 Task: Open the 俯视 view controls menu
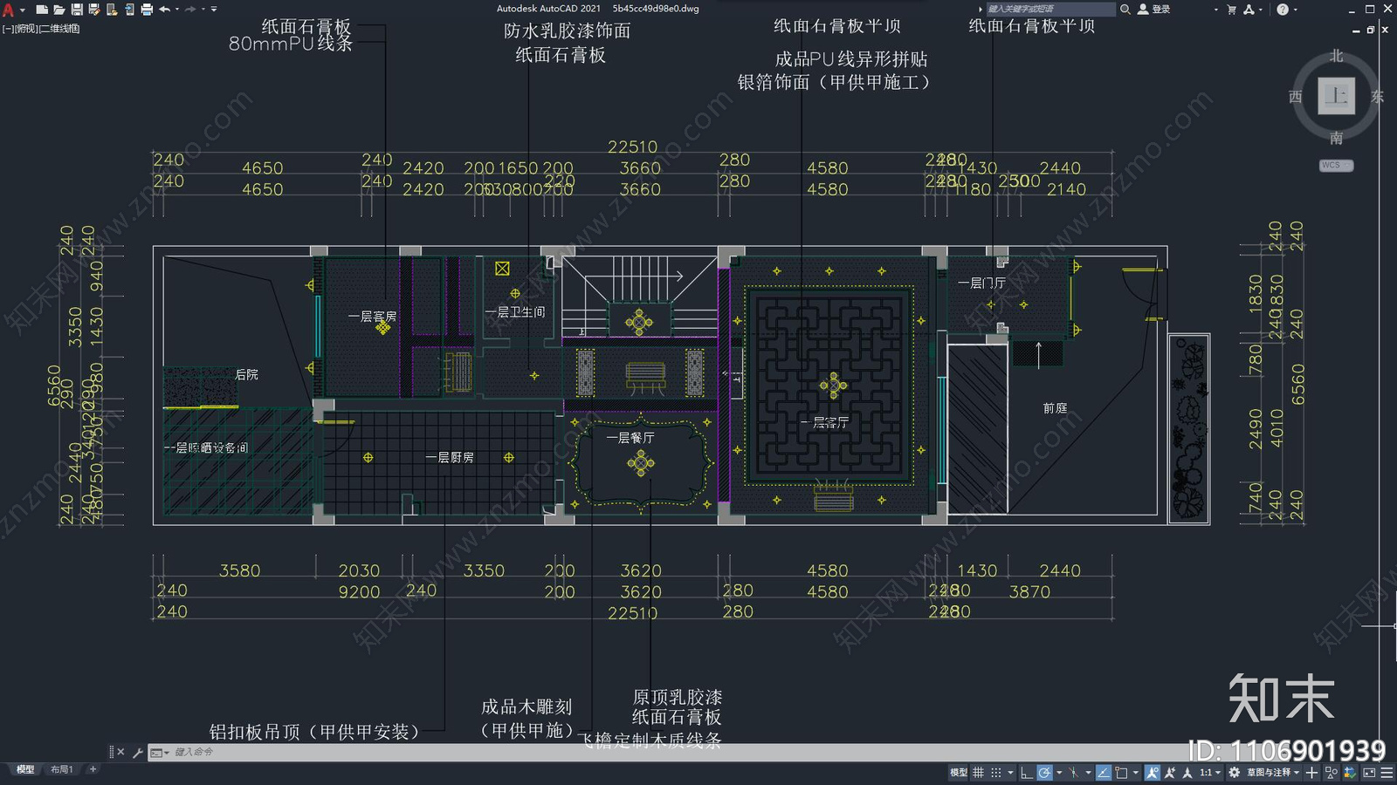click(x=26, y=29)
